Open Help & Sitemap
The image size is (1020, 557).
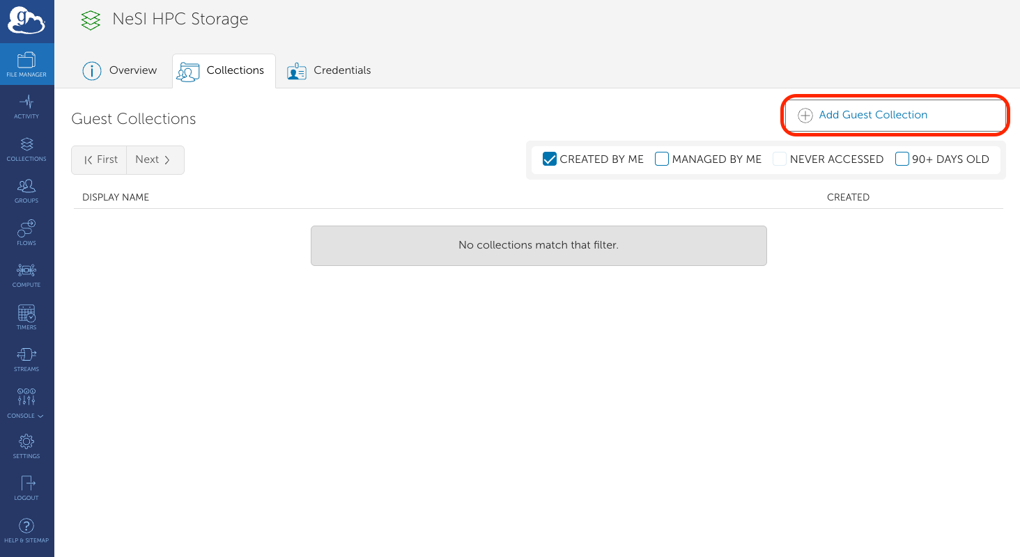26,531
